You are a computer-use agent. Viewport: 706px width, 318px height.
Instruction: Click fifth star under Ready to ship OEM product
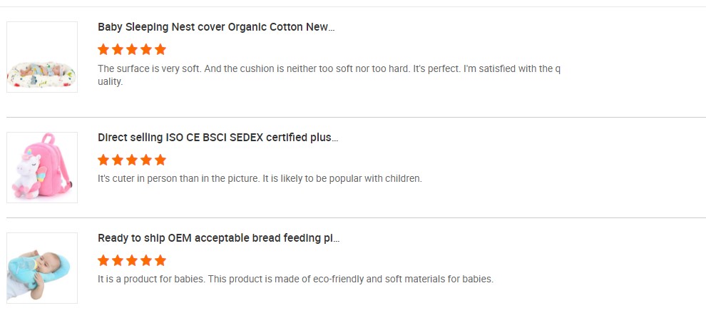160,260
